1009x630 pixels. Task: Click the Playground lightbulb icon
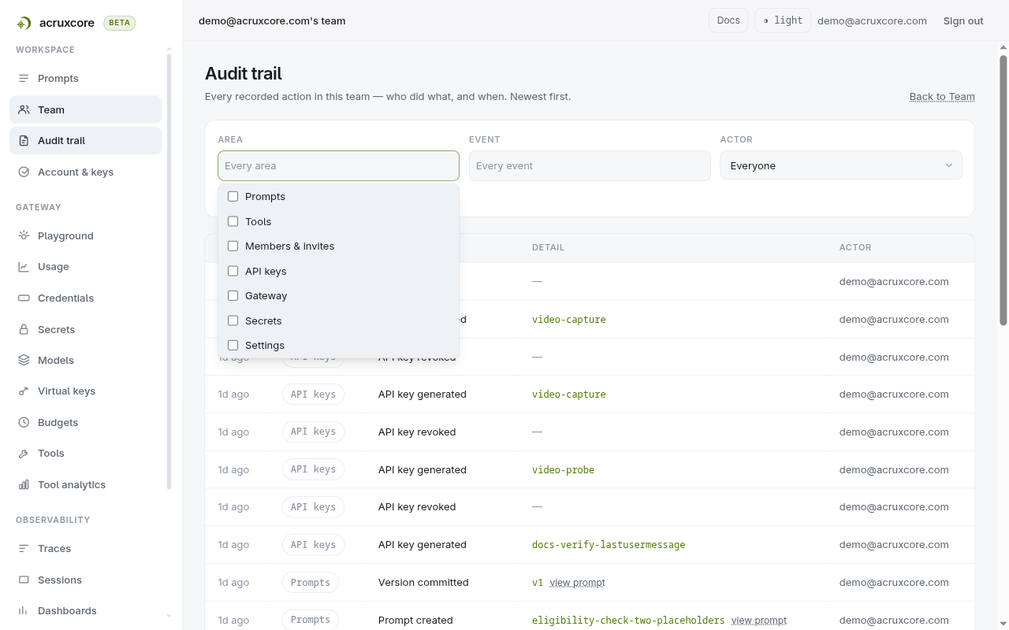(24, 236)
